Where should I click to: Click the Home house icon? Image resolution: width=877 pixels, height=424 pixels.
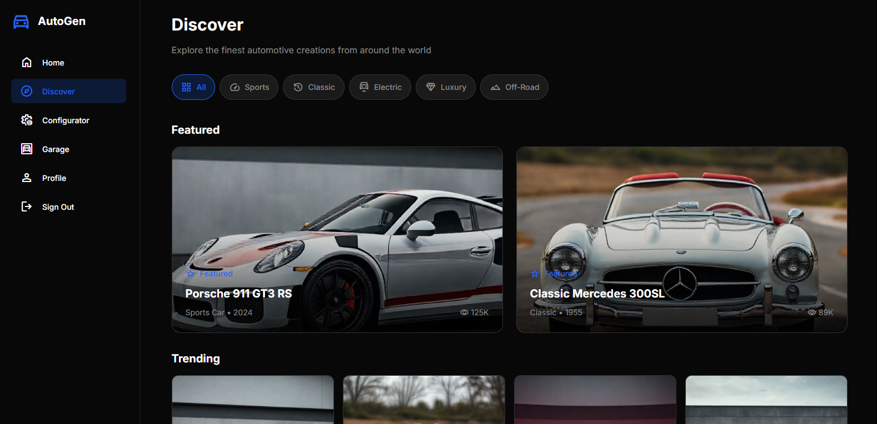click(x=27, y=62)
